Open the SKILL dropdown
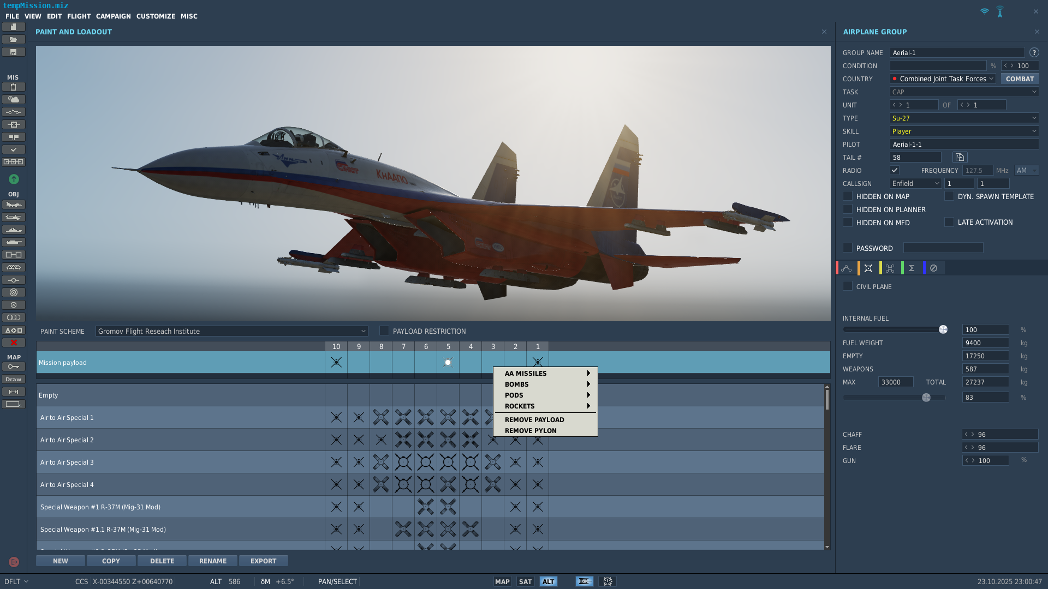This screenshot has width=1048, height=589. coord(964,131)
